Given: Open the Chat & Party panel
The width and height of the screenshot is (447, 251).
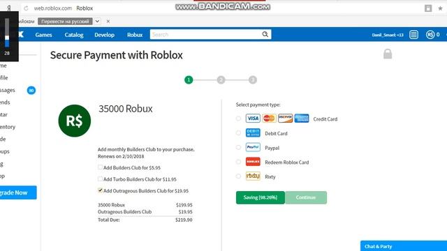Looking at the screenshot, I should [404, 246].
